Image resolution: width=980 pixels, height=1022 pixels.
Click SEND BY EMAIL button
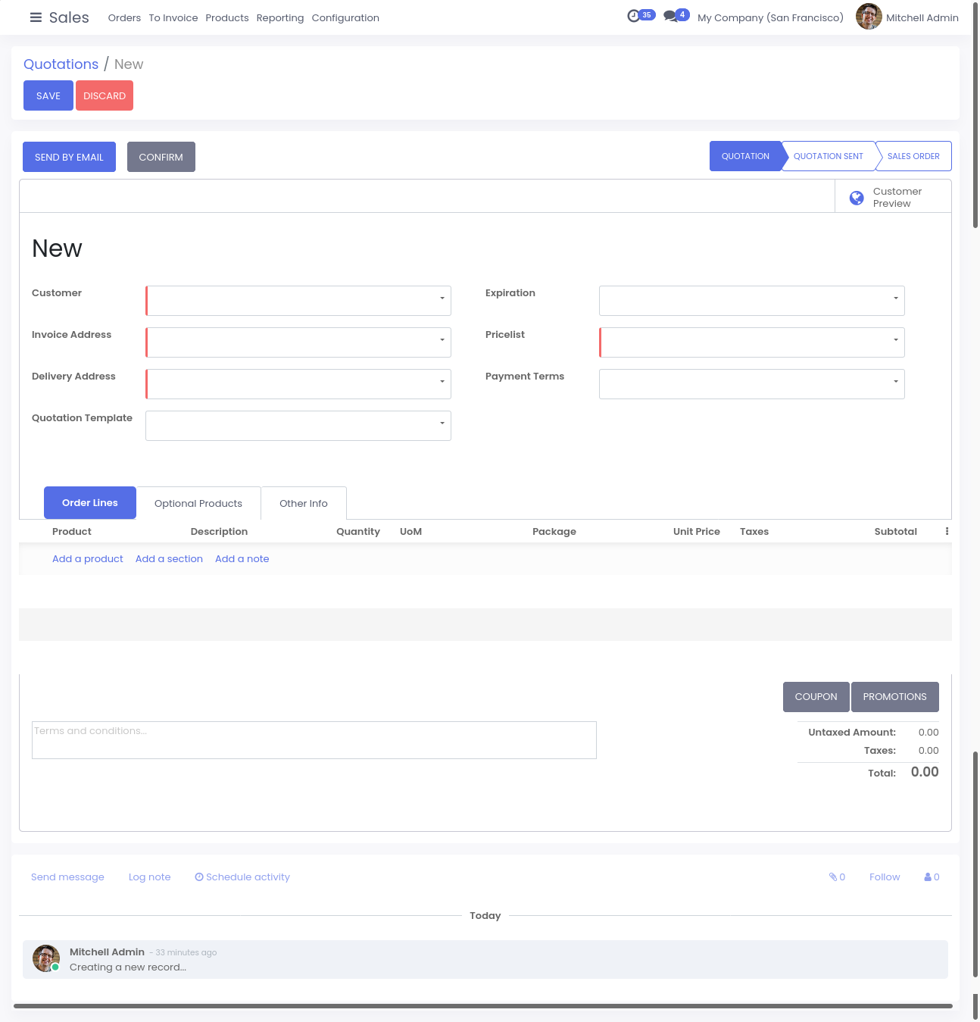coord(69,157)
